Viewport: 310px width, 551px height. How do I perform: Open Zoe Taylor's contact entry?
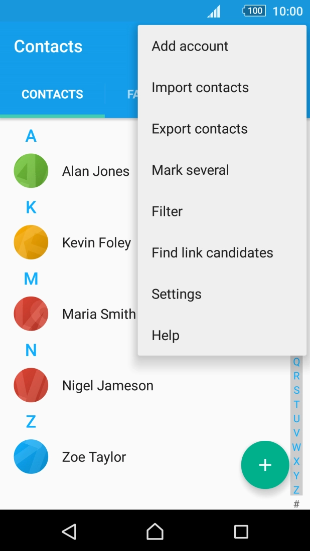93,456
